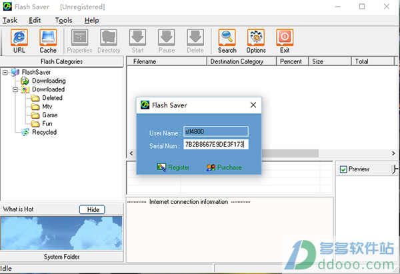The height and width of the screenshot is (274, 400).
Task: Open the Cache toolbar tool
Action: [x=48, y=41]
